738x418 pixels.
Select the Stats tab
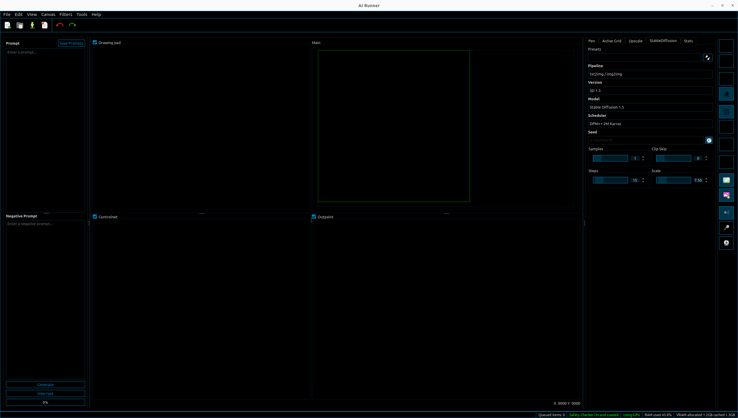[688, 41]
